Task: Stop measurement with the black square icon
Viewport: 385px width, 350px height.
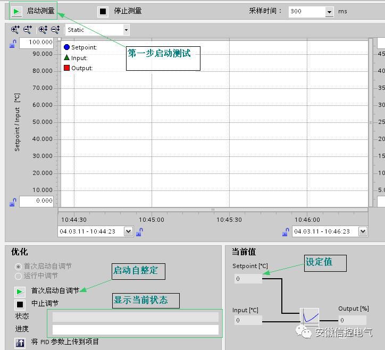Action: (103, 11)
